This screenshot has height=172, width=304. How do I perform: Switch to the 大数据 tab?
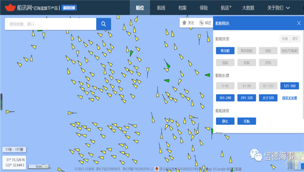(248, 8)
